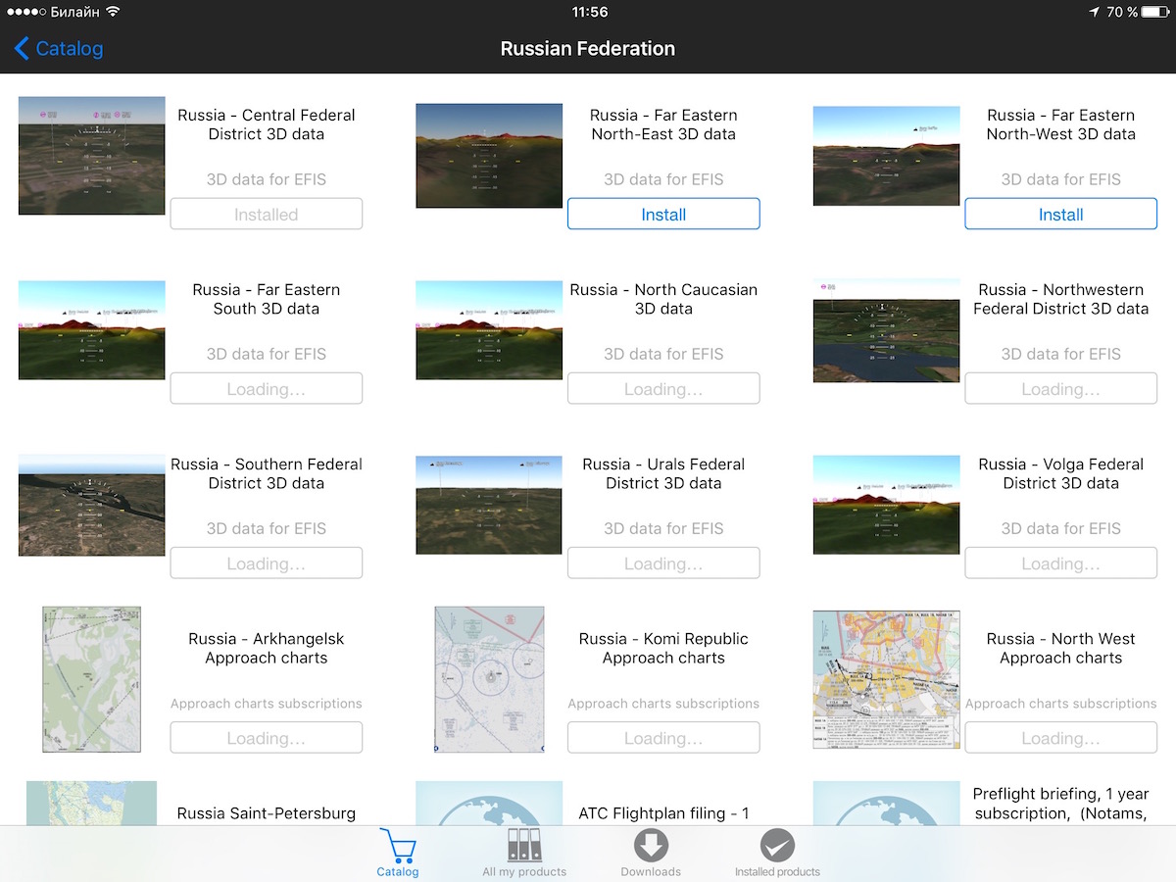Image resolution: width=1176 pixels, height=882 pixels.
Task: Open Komi Republic Approach charts thumbnail
Action: pyautogui.click(x=489, y=679)
